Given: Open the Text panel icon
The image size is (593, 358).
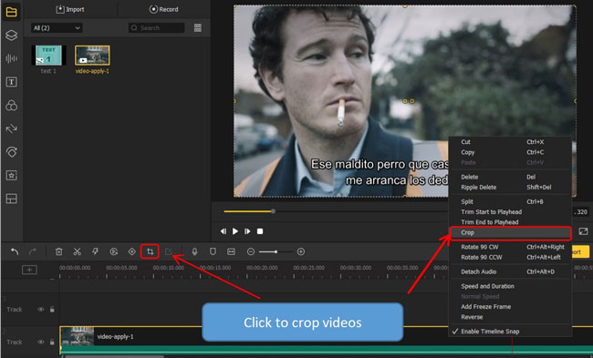Looking at the screenshot, I should (x=11, y=82).
